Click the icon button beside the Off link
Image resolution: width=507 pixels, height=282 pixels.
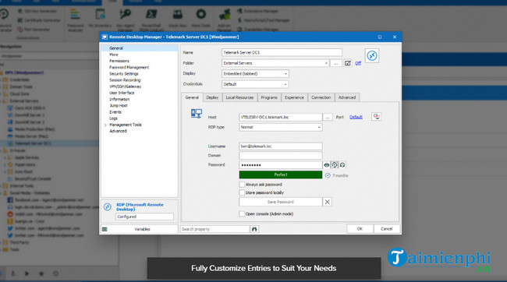pos(348,63)
